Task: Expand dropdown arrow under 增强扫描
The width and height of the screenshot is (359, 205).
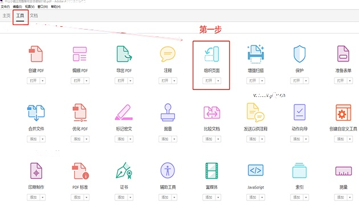Action: click(262, 81)
